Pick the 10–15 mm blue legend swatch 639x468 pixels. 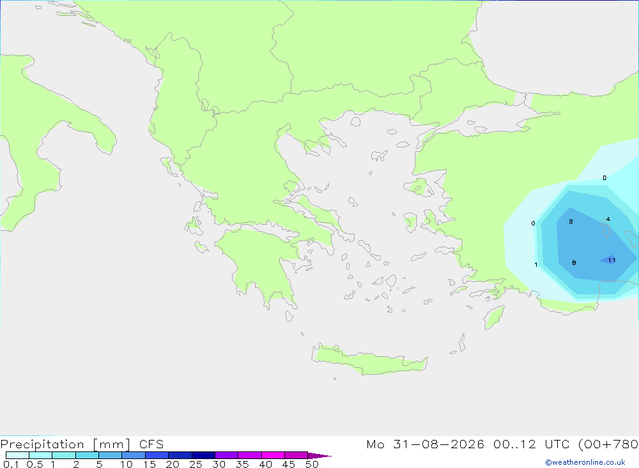click(134, 455)
